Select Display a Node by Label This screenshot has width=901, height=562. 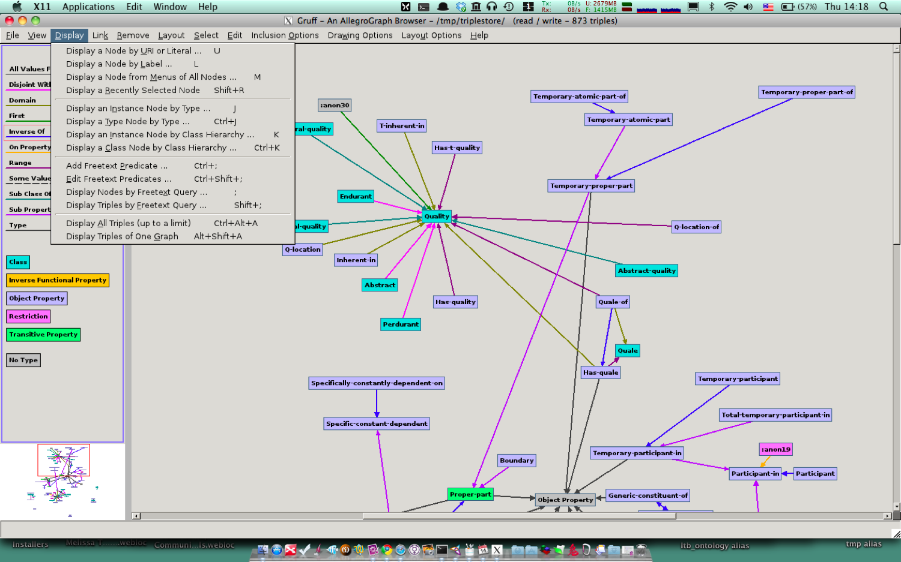click(119, 64)
